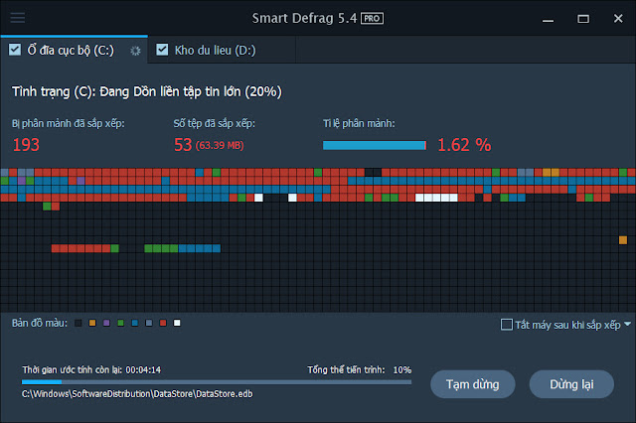This screenshot has width=636, height=423.
Task: Select the white legend color square
Action: tap(177, 323)
